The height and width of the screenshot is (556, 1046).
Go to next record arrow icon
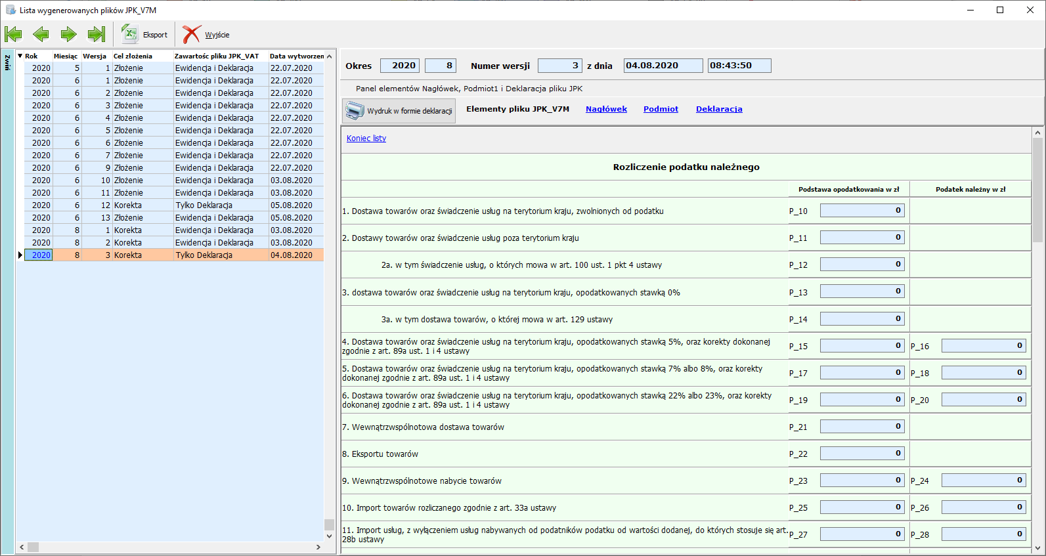pyautogui.click(x=68, y=34)
